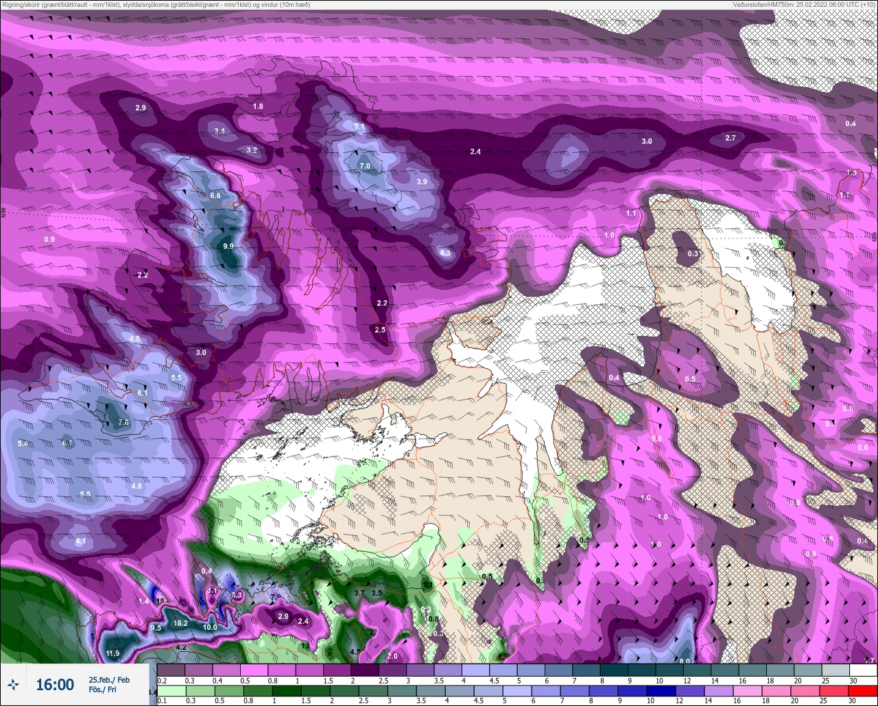Click the 11.9 precipitation value on the map
The image size is (878, 706).
[x=113, y=653]
